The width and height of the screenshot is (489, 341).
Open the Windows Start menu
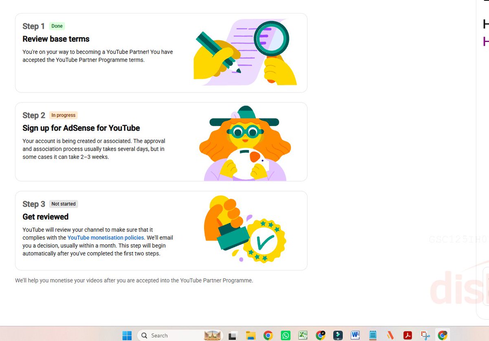(127, 335)
